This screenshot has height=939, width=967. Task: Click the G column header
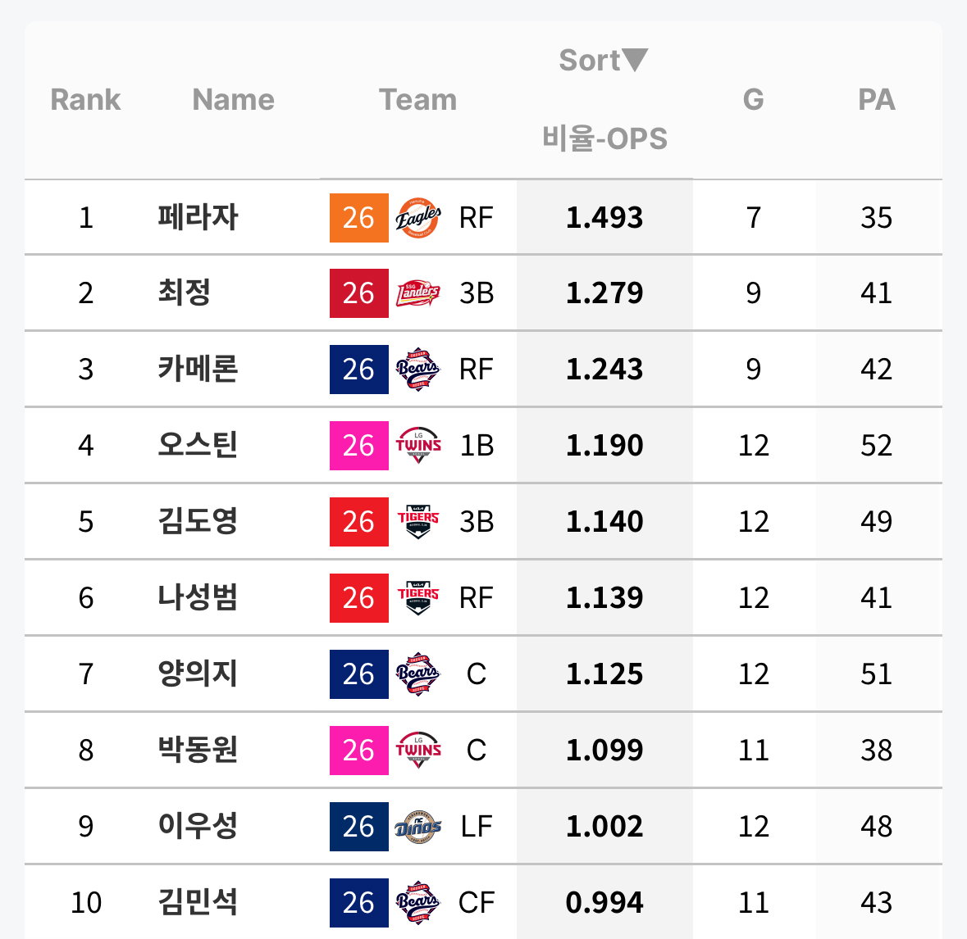pyautogui.click(x=753, y=100)
